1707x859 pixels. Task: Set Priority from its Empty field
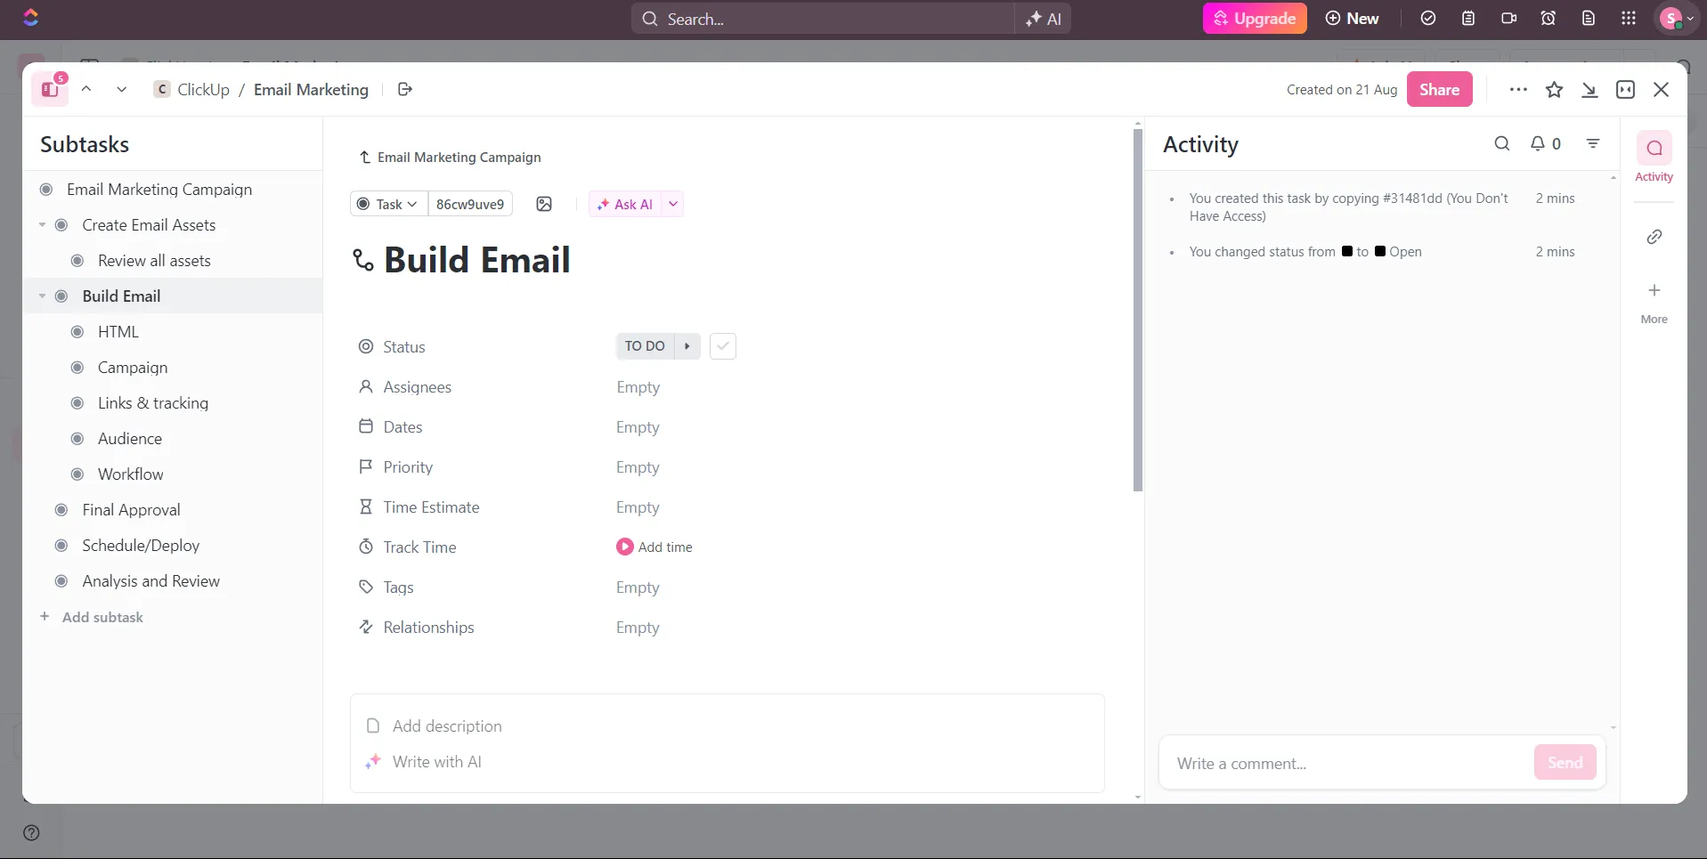[638, 467]
